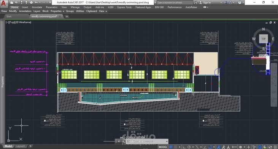The width and height of the screenshot is (278, 149).
Task: Rotate view to North on ViewCube compass
Action: point(264,29)
